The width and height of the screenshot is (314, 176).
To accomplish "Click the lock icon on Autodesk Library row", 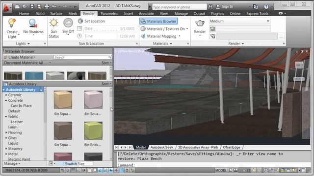I will [x=41, y=90].
